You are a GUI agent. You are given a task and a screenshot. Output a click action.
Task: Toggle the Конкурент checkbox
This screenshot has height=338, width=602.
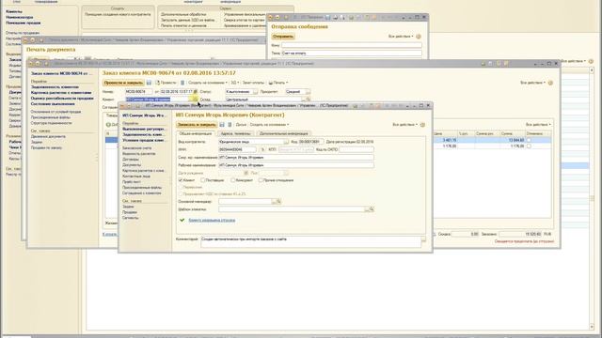tap(233, 179)
